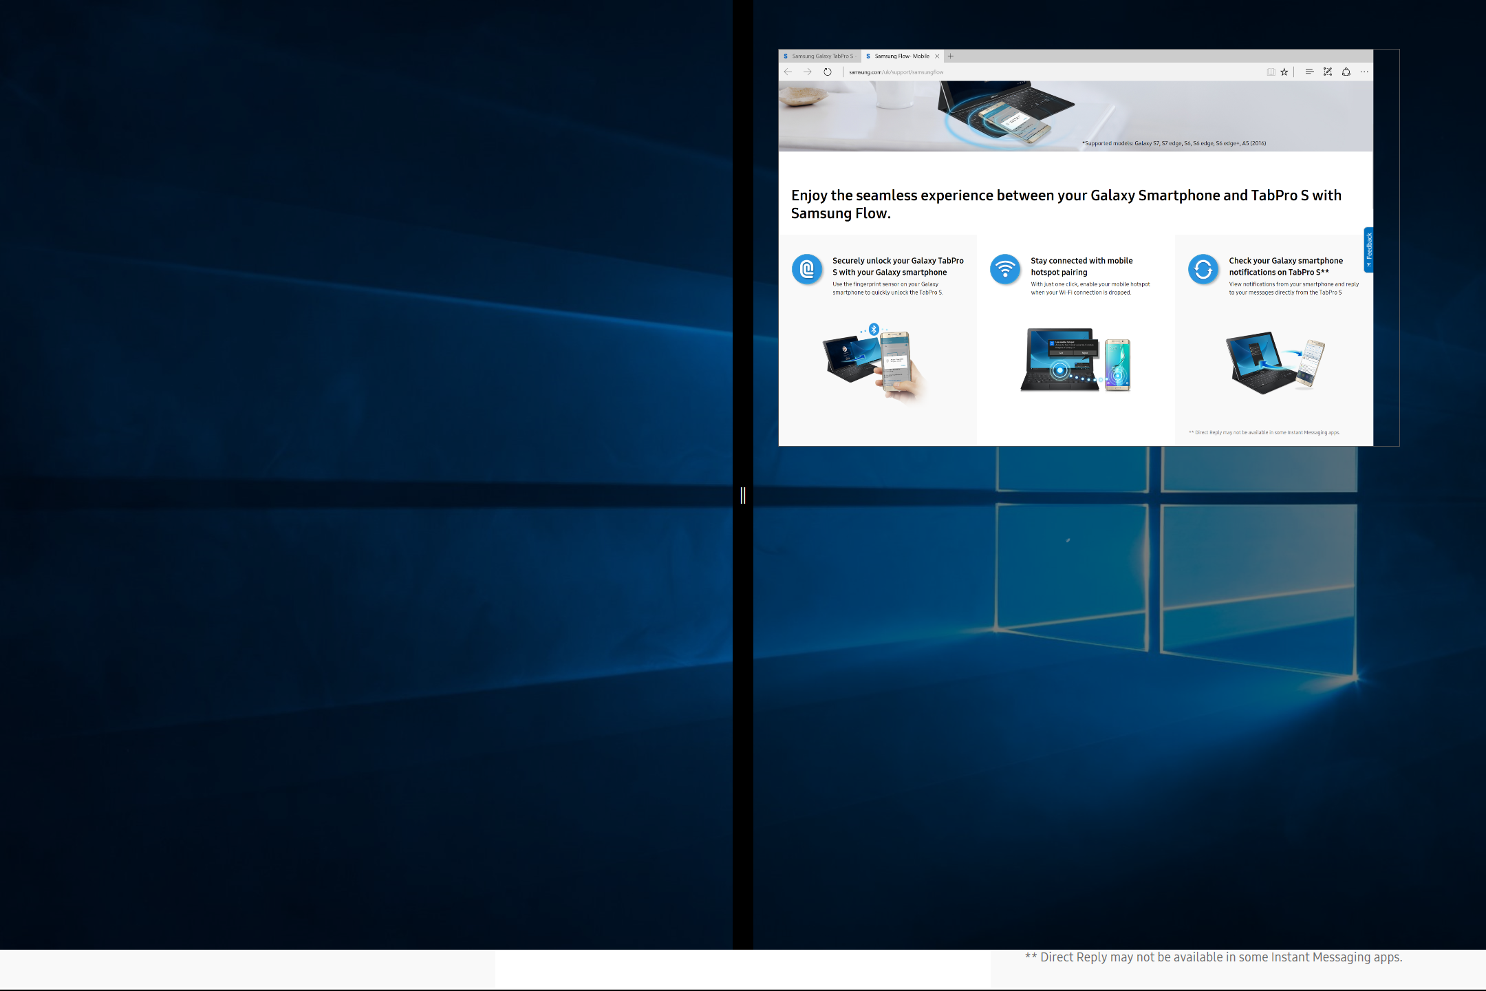Click the window snap divider handle
1486x991 pixels.
(x=743, y=495)
